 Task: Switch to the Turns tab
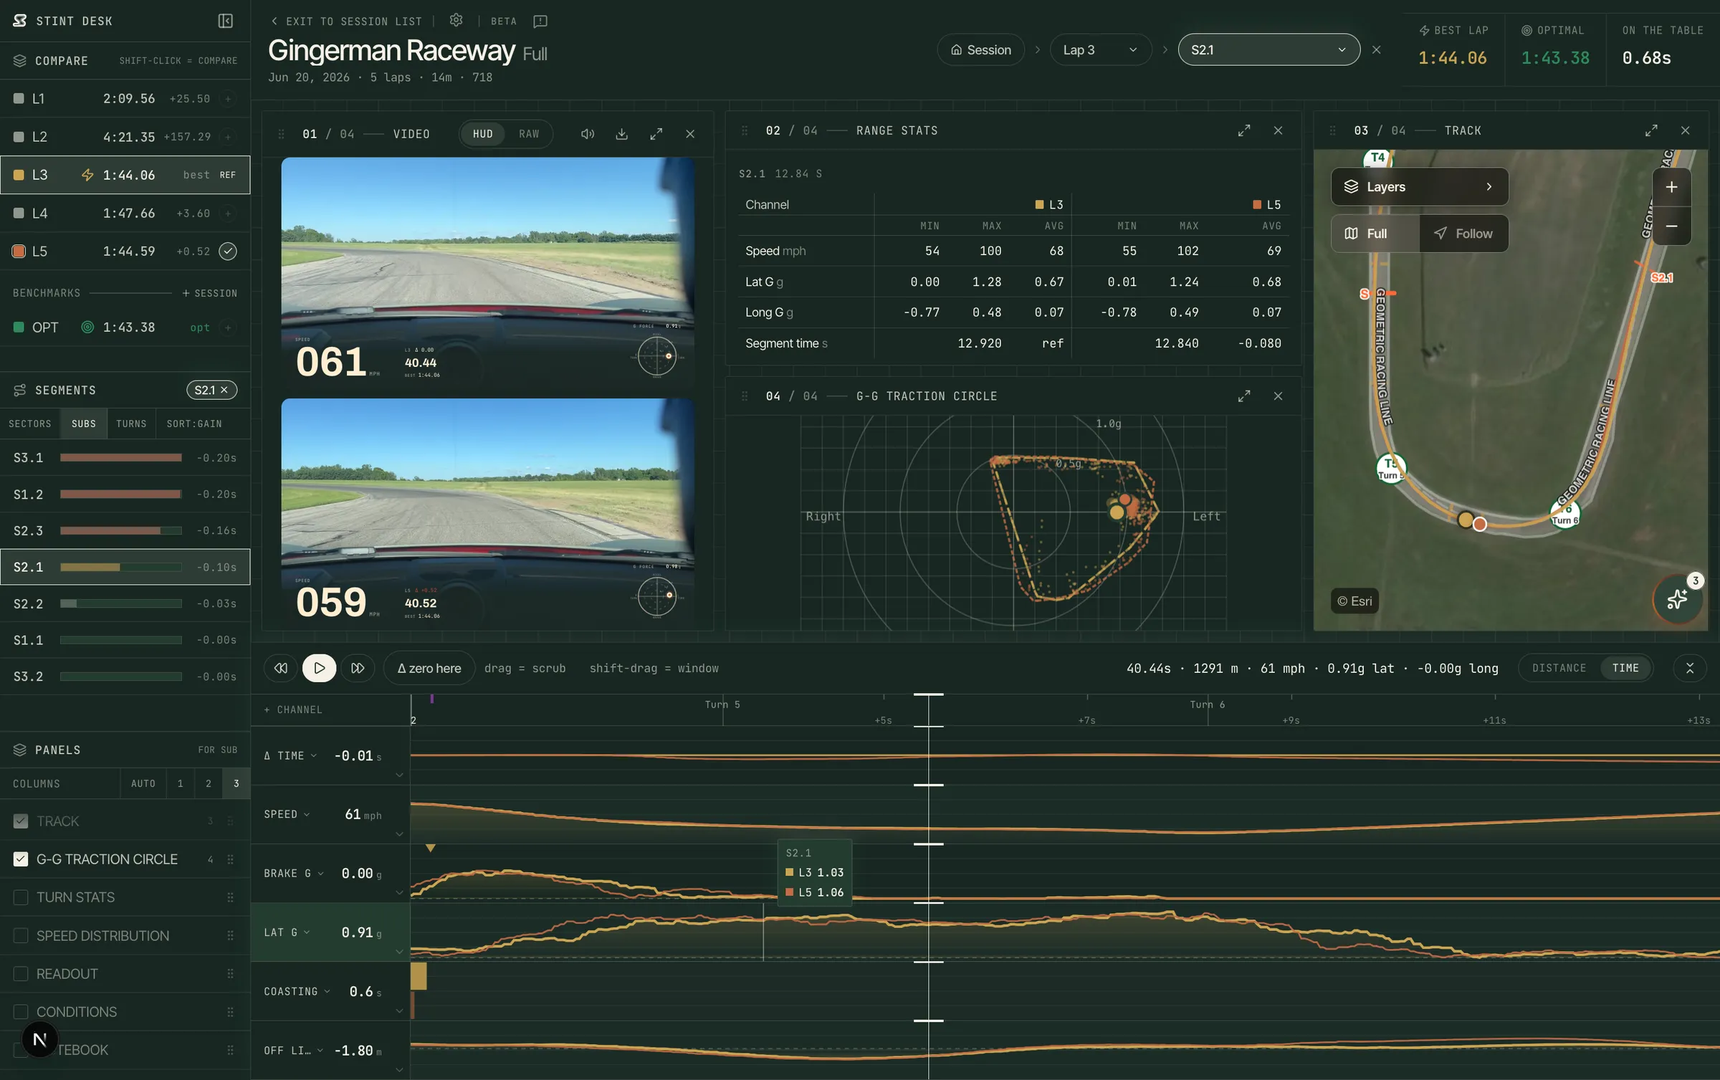[x=131, y=424]
